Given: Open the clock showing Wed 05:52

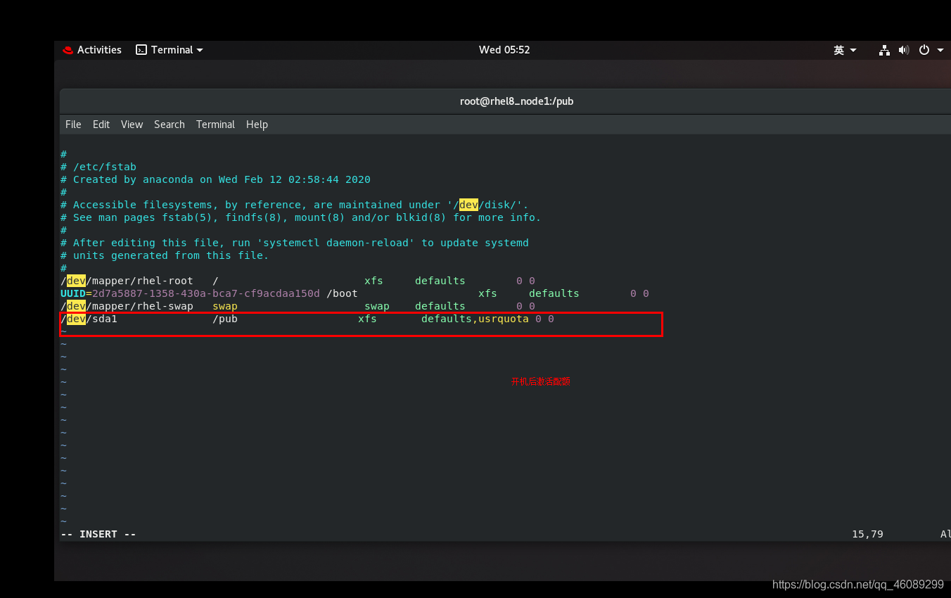Looking at the screenshot, I should 504,50.
